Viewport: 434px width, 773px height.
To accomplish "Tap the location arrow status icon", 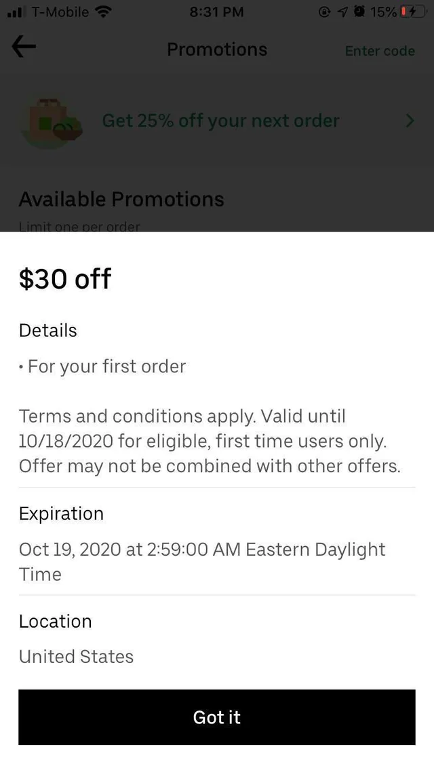I will pyautogui.click(x=344, y=11).
